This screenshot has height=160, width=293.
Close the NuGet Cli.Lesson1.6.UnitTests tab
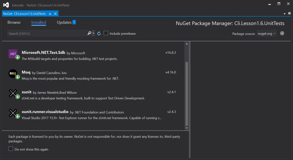point(55,14)
